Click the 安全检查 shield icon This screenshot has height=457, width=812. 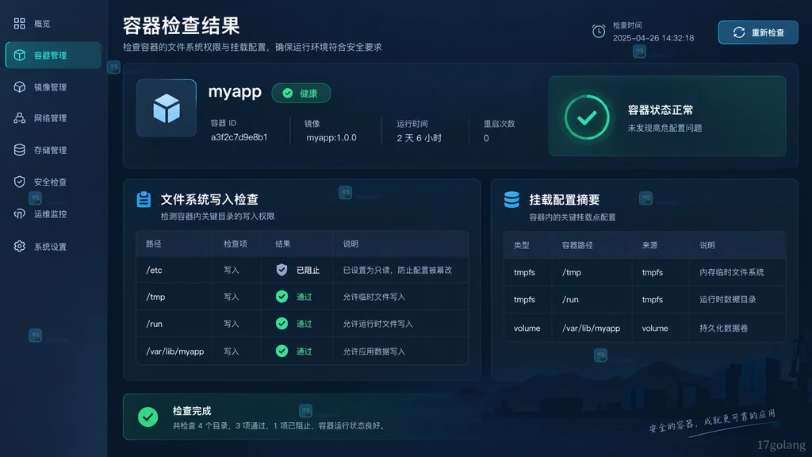point(19,182)
